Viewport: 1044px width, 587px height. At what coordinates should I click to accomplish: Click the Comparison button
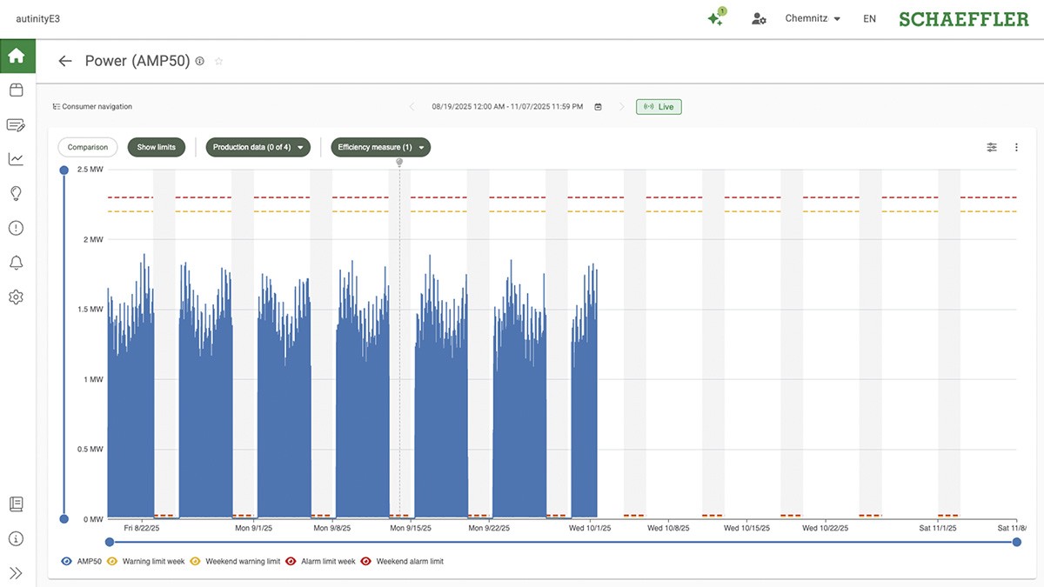pos(88,148)
